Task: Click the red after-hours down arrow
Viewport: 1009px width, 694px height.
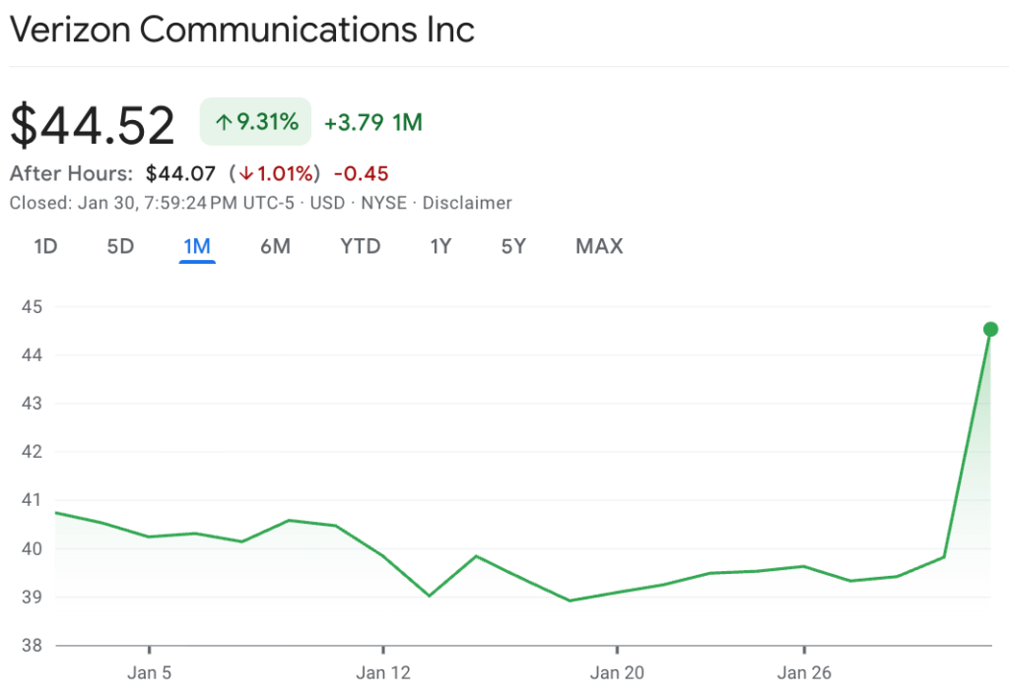Action: pyautogui.click(x=245, y=174)
